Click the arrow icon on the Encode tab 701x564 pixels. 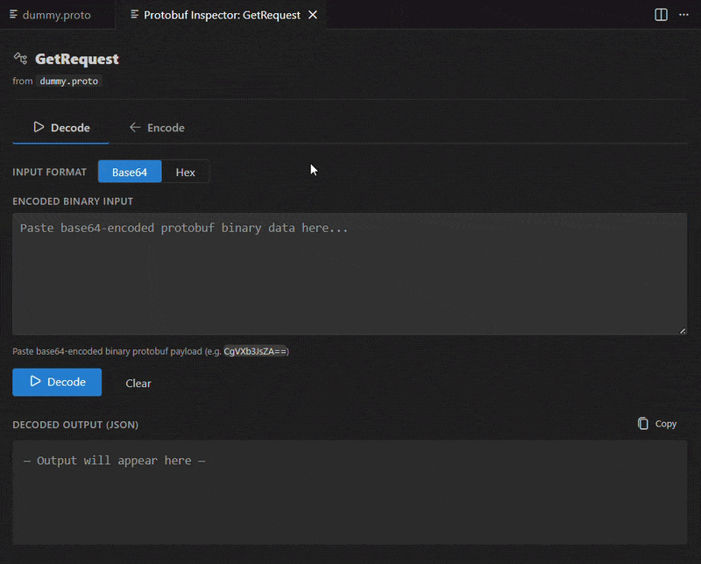[x=135, y=127]
